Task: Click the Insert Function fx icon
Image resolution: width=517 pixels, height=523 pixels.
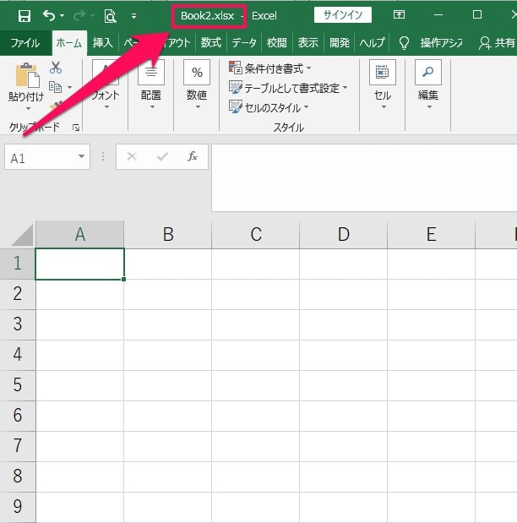Action: 193,156
